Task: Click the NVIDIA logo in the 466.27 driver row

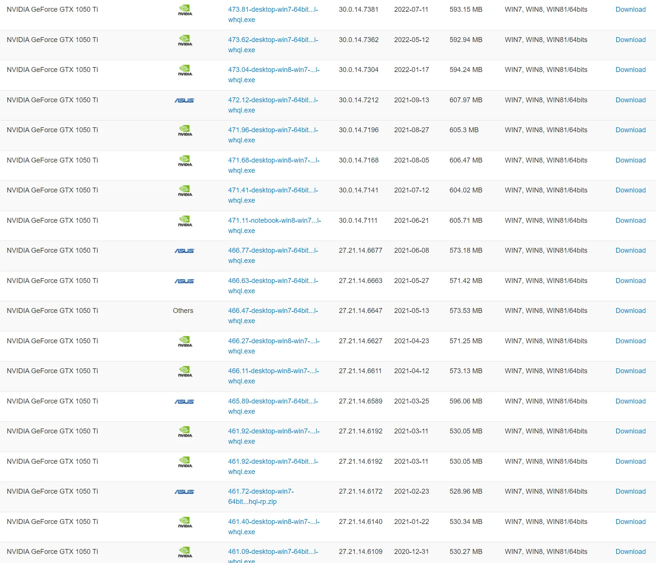Action: pos(185,341)
